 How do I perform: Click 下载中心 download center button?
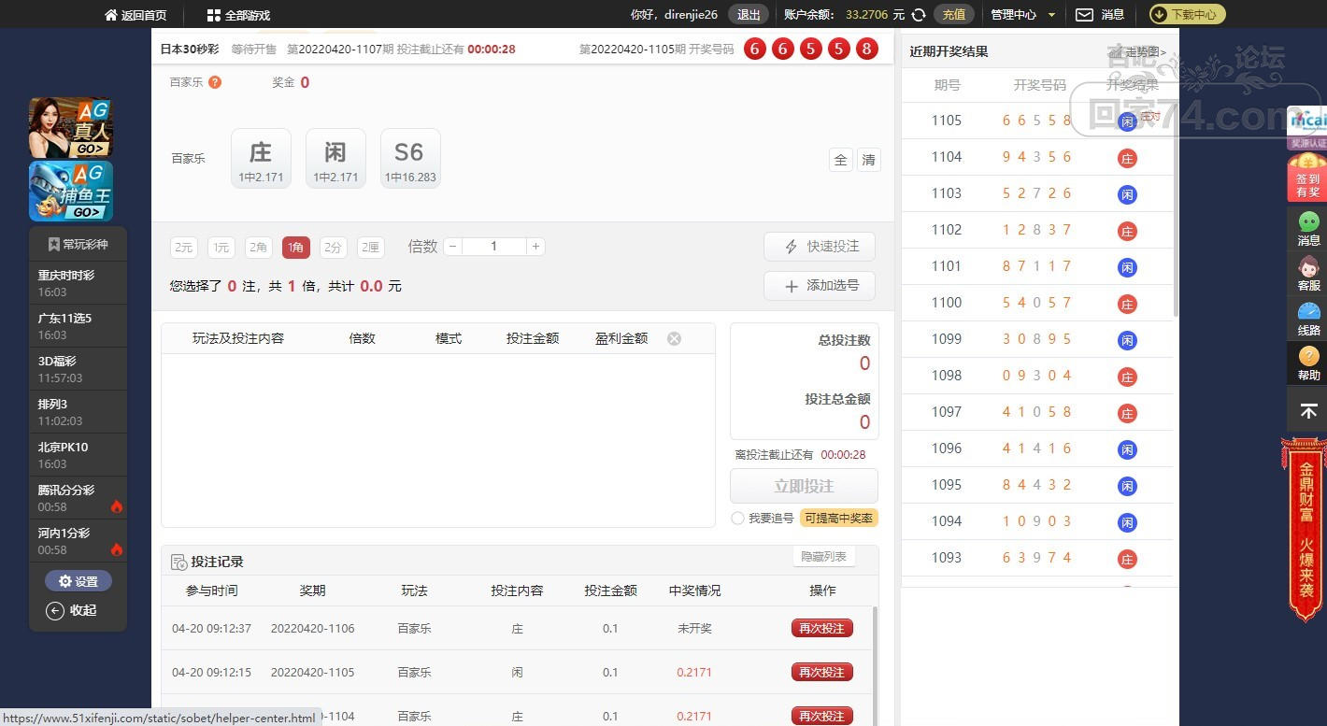pyautogui.click(x=1187, y=14)
